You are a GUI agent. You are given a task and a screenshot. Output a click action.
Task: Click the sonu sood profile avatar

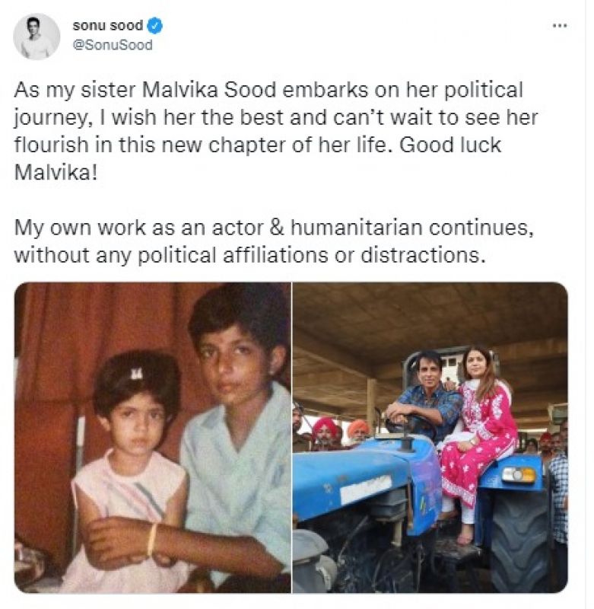pos(37,36)
